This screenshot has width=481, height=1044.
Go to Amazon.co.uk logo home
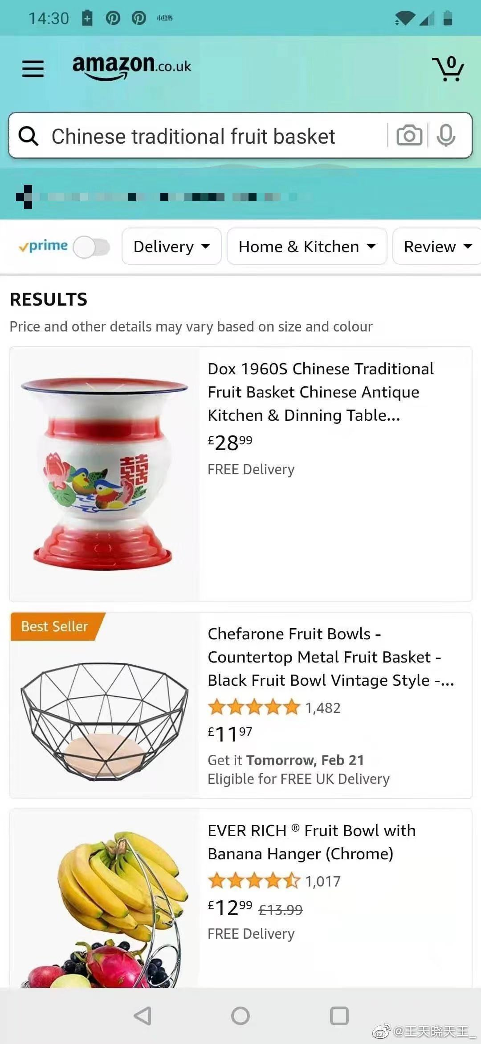pyautogui.click(x=132, y=67)
